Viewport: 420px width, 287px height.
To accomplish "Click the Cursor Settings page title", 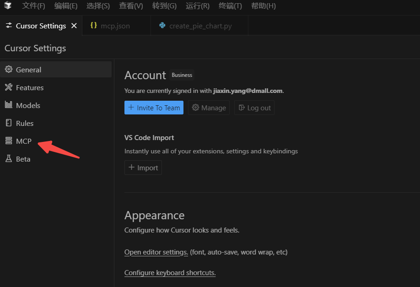I will point(35,48).
